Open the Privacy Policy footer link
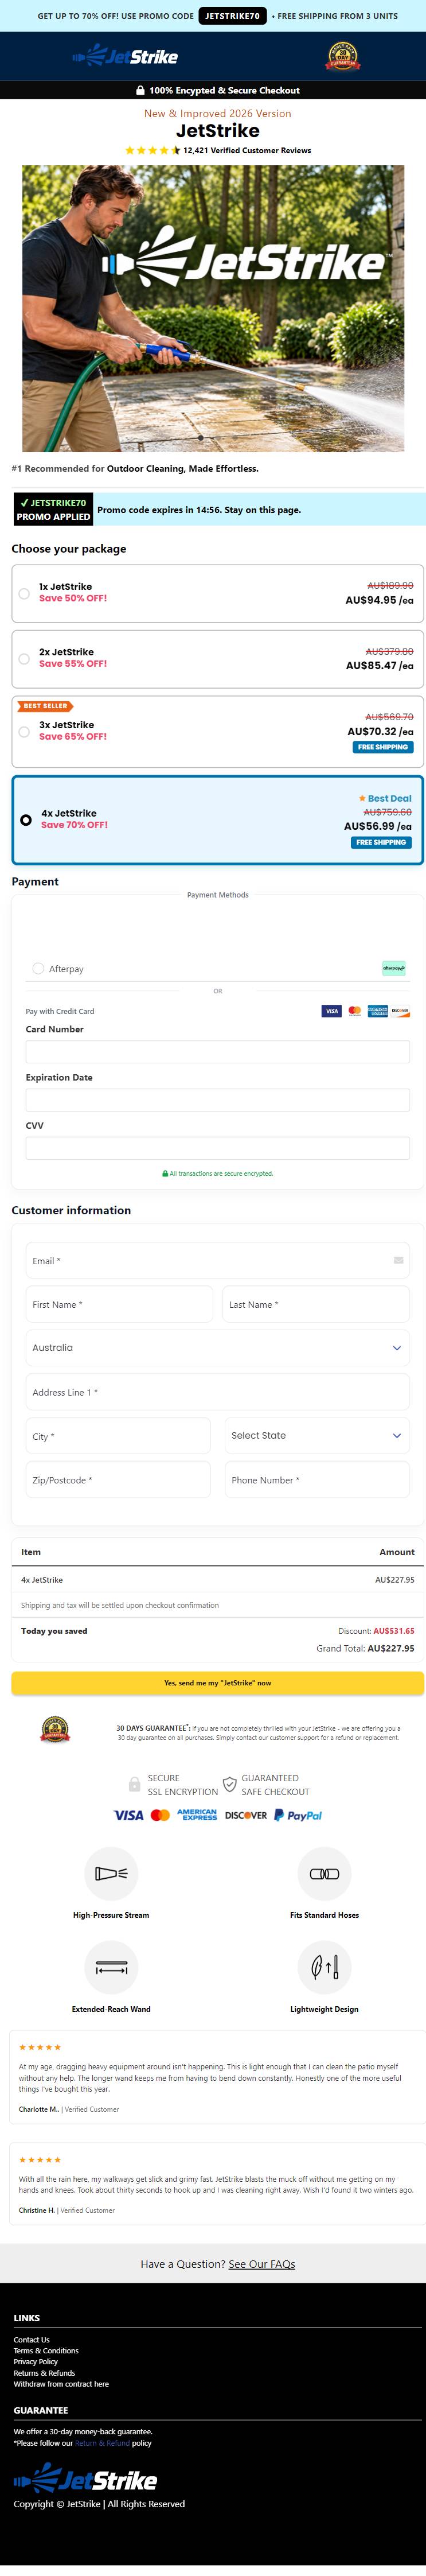Screen dimensions: 426x2576 click(36, 2361)
